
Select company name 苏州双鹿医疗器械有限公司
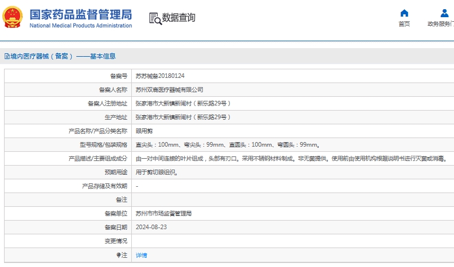click(x=169, y=90)
